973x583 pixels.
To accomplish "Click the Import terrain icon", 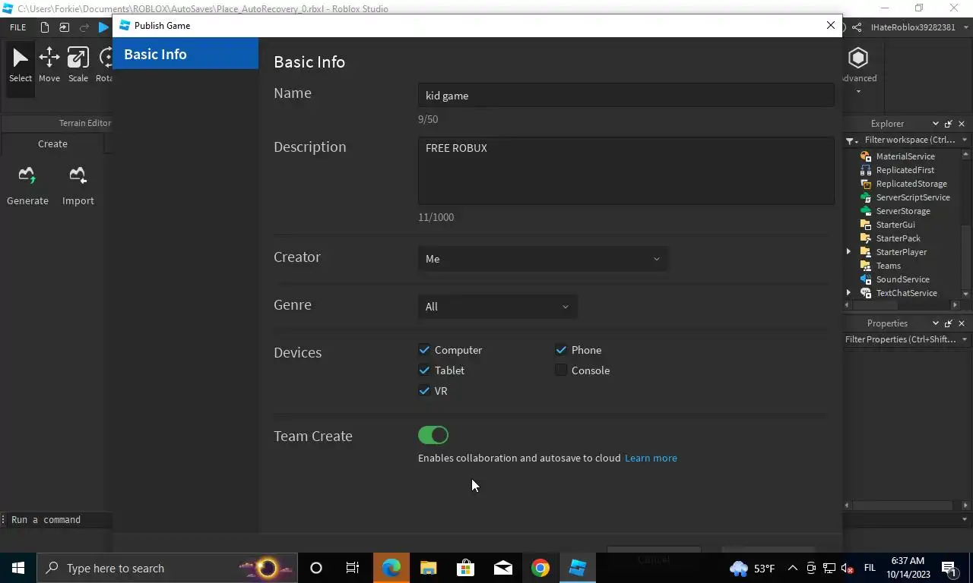I will 78,175.
